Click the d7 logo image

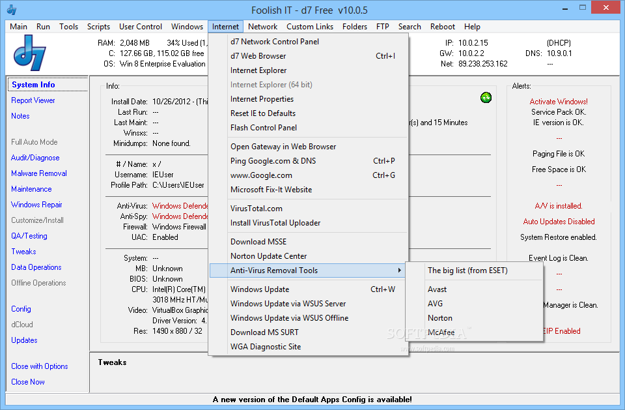pyautogui.click(x=30, y=53)
